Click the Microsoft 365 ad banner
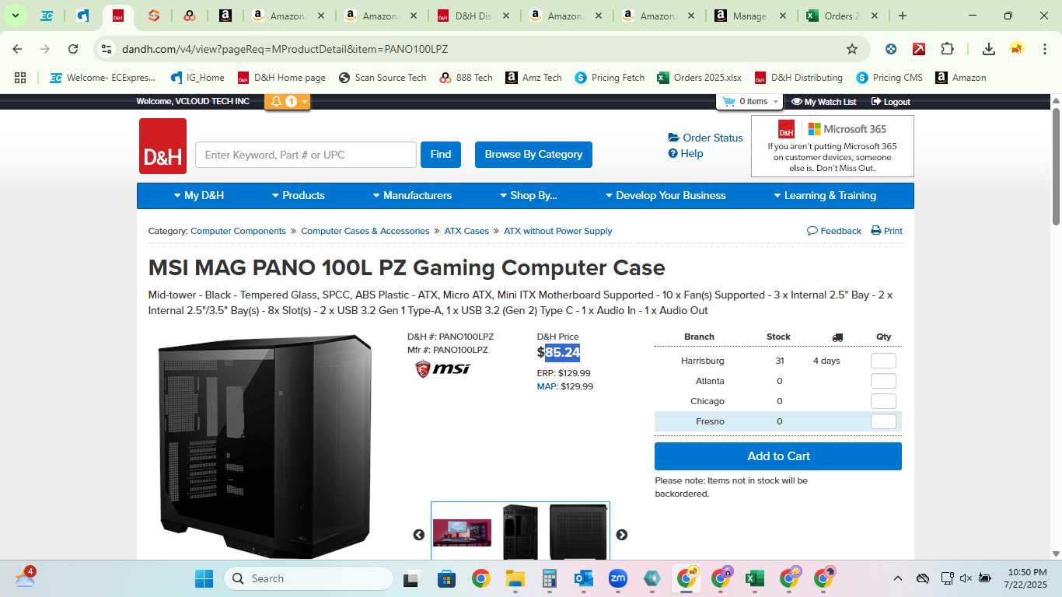The width and height of the screenshot is (1062, 597). (833, 146)
